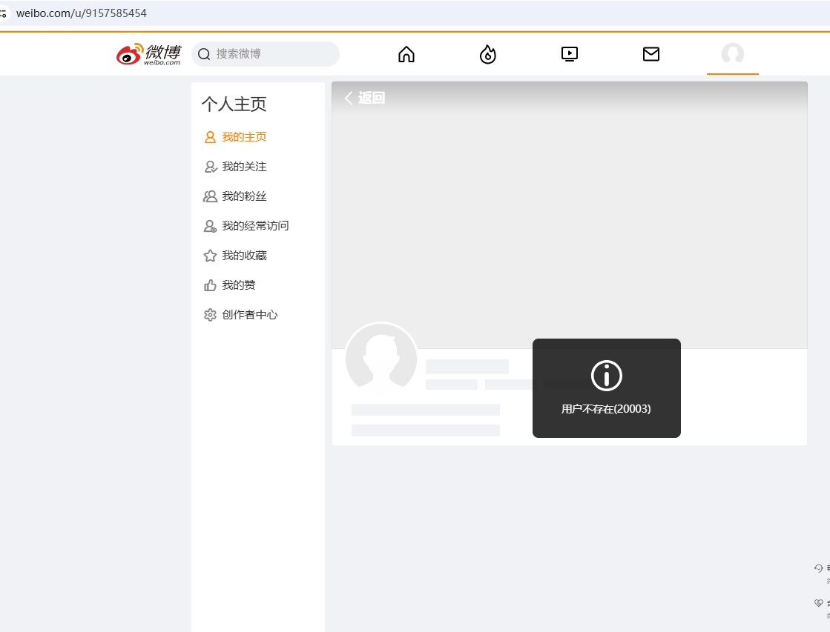Open 我的粉丝 in sidebar
Image resolution: width=830 pixels, height=632 pixels.
pyautogui.click(x=243, y=196)
